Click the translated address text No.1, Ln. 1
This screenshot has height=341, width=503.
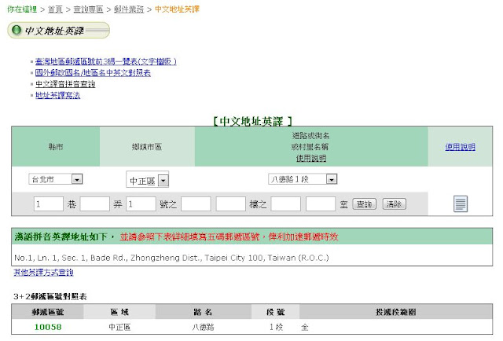point(171,258)
